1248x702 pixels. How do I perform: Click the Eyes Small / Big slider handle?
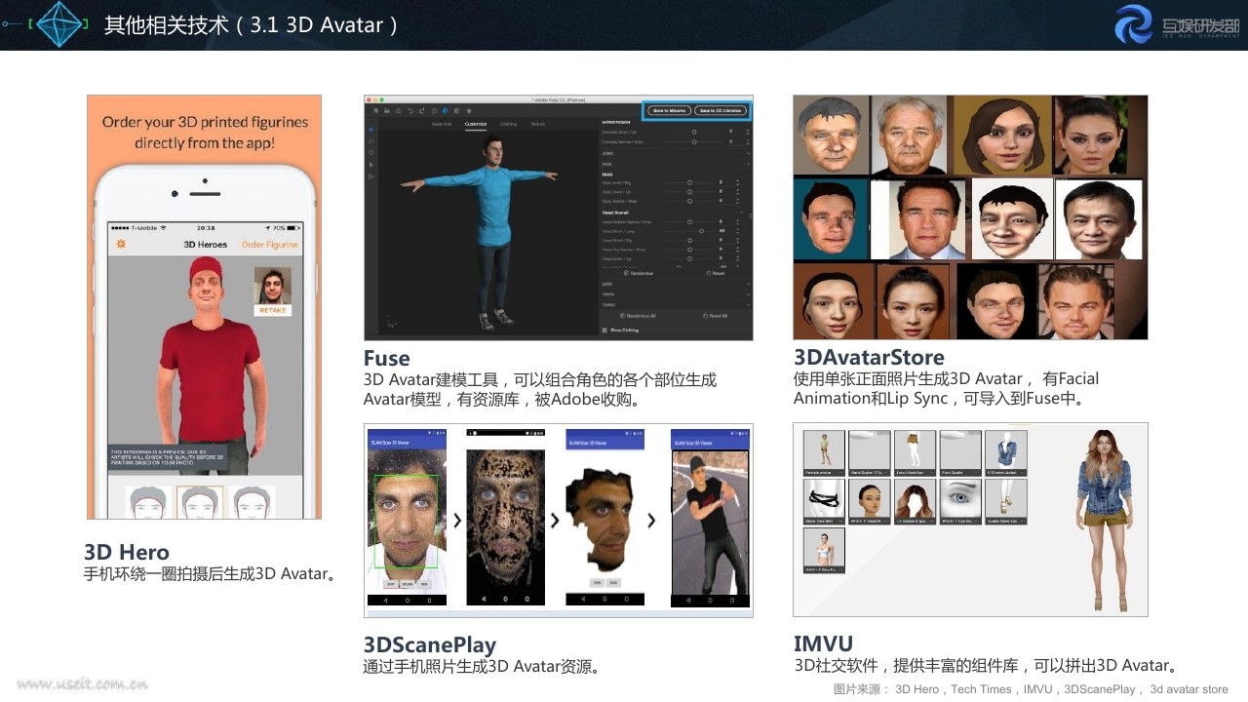689,182
